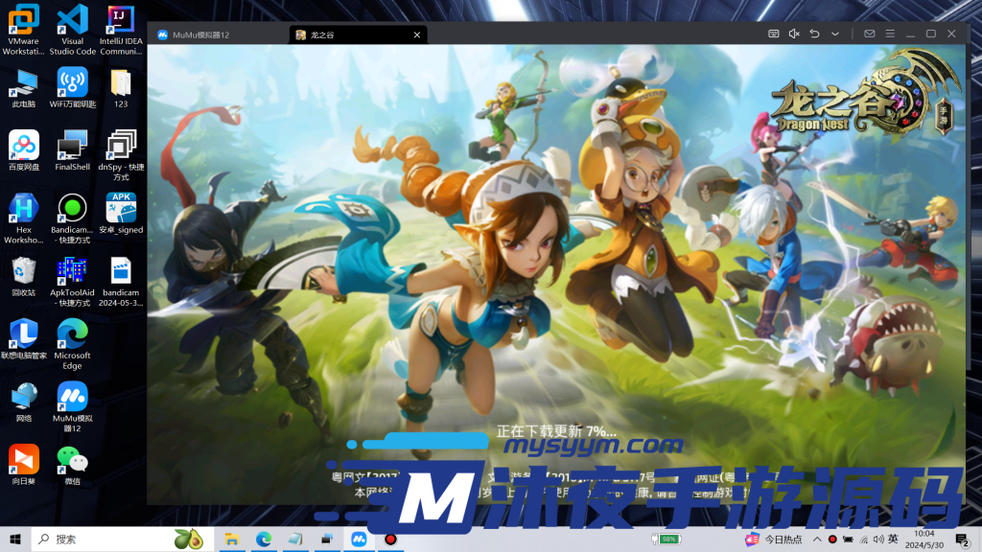Open 今日热点 news widget in taskbar
Image resolution: width=982 pixels, height=552 pixels.
point(774,540)
